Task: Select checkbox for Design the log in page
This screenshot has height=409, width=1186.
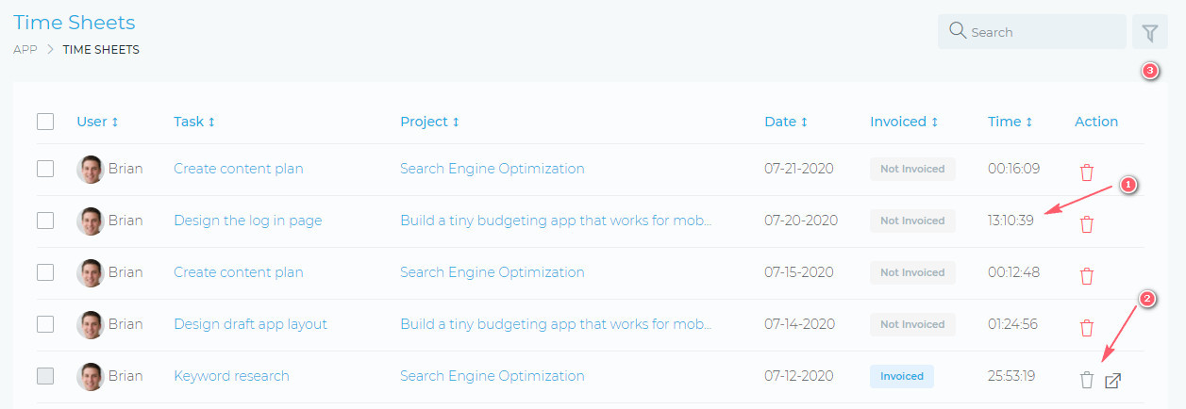Action: tap(45, 221)
